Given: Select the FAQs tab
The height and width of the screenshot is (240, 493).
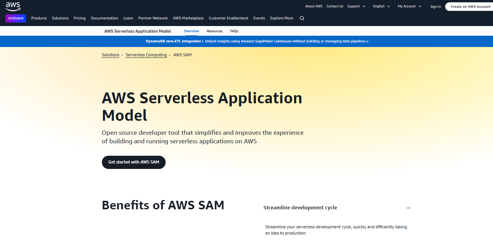Looking at the screenshot, I should coord(234,31).
